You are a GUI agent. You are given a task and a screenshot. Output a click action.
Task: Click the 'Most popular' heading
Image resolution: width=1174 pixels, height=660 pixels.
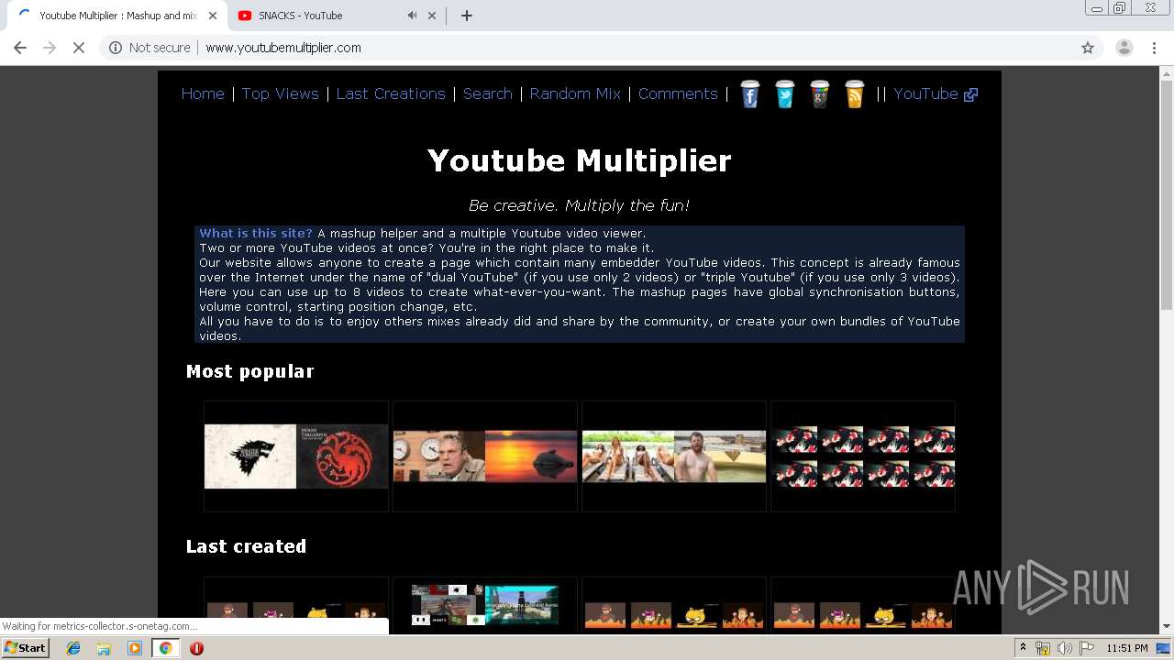pos(249,371)
